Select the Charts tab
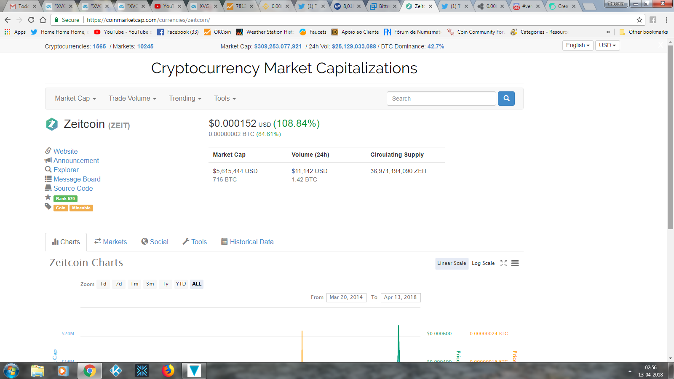The width and height of the screenshot is (674, 379). pos(66,242)
